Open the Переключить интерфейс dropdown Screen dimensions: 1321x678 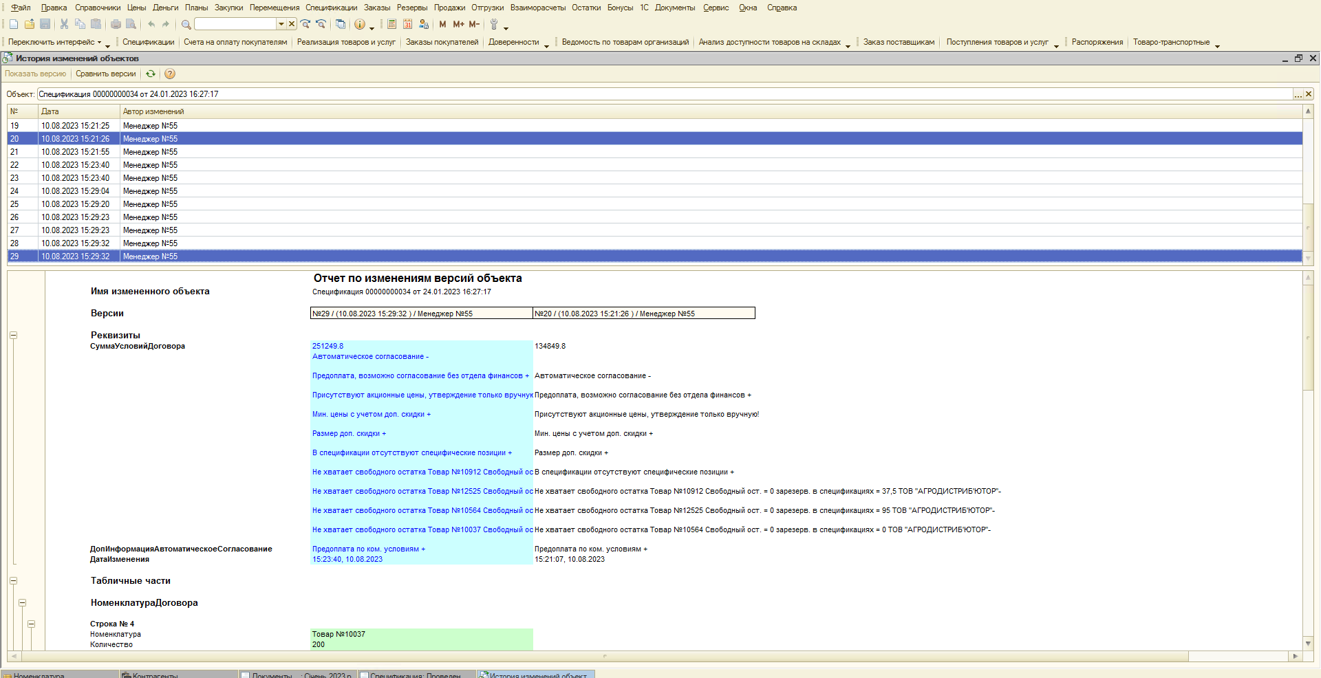tap(55, 42)
